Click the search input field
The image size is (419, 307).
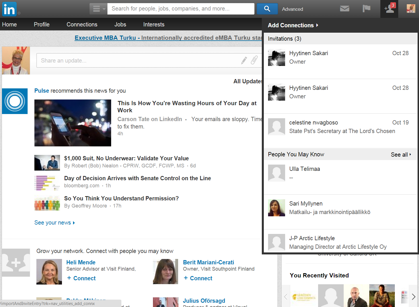pos(181,9)
